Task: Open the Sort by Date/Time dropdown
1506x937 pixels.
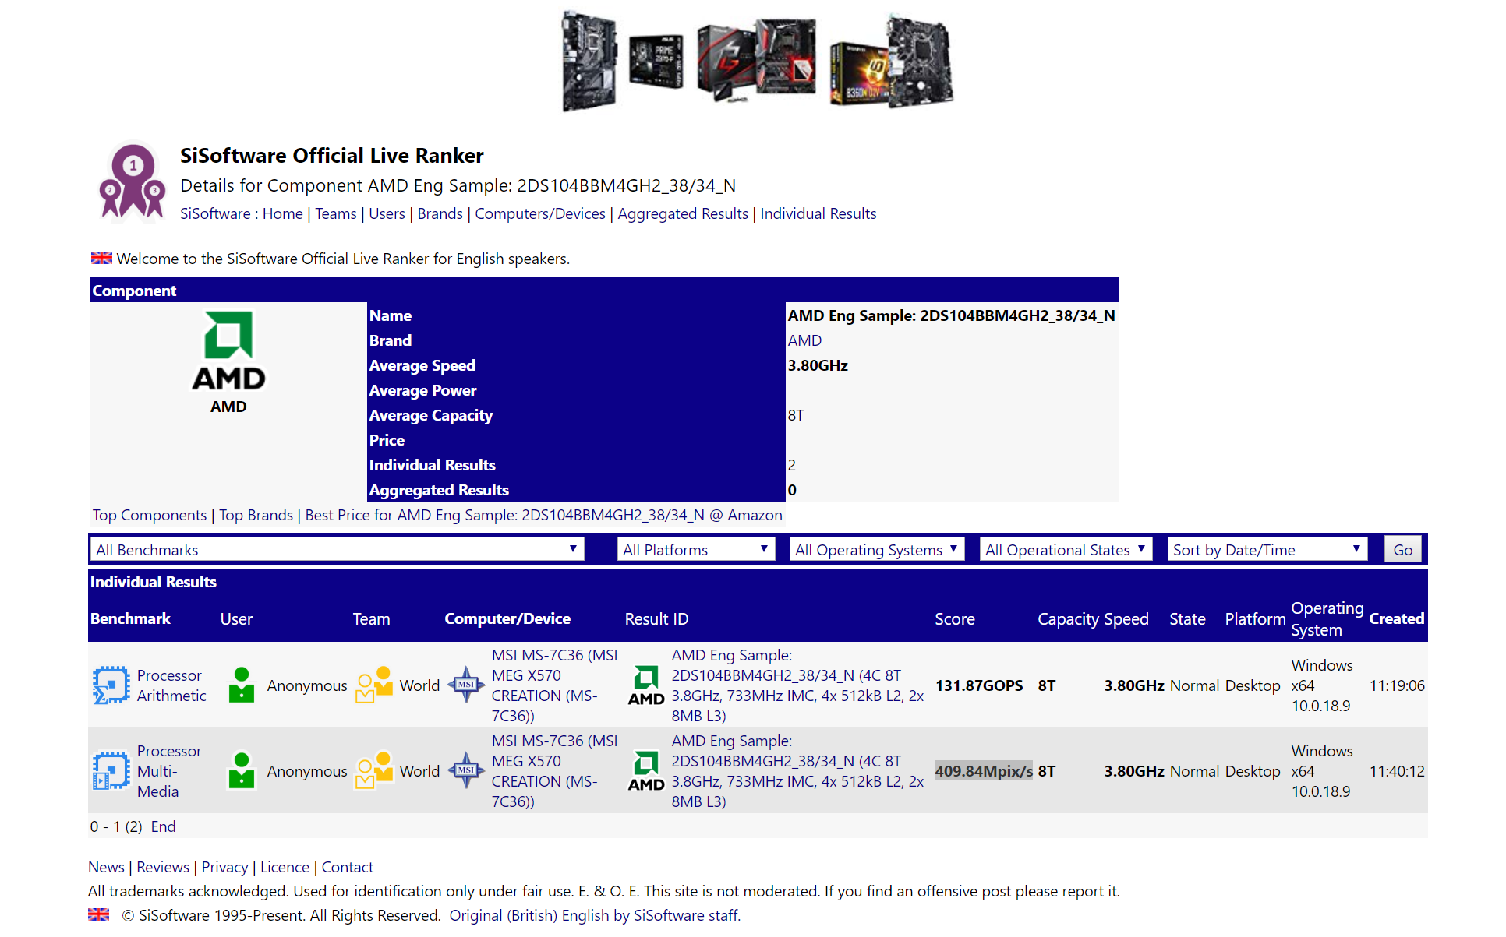Action: (1267, 550)
